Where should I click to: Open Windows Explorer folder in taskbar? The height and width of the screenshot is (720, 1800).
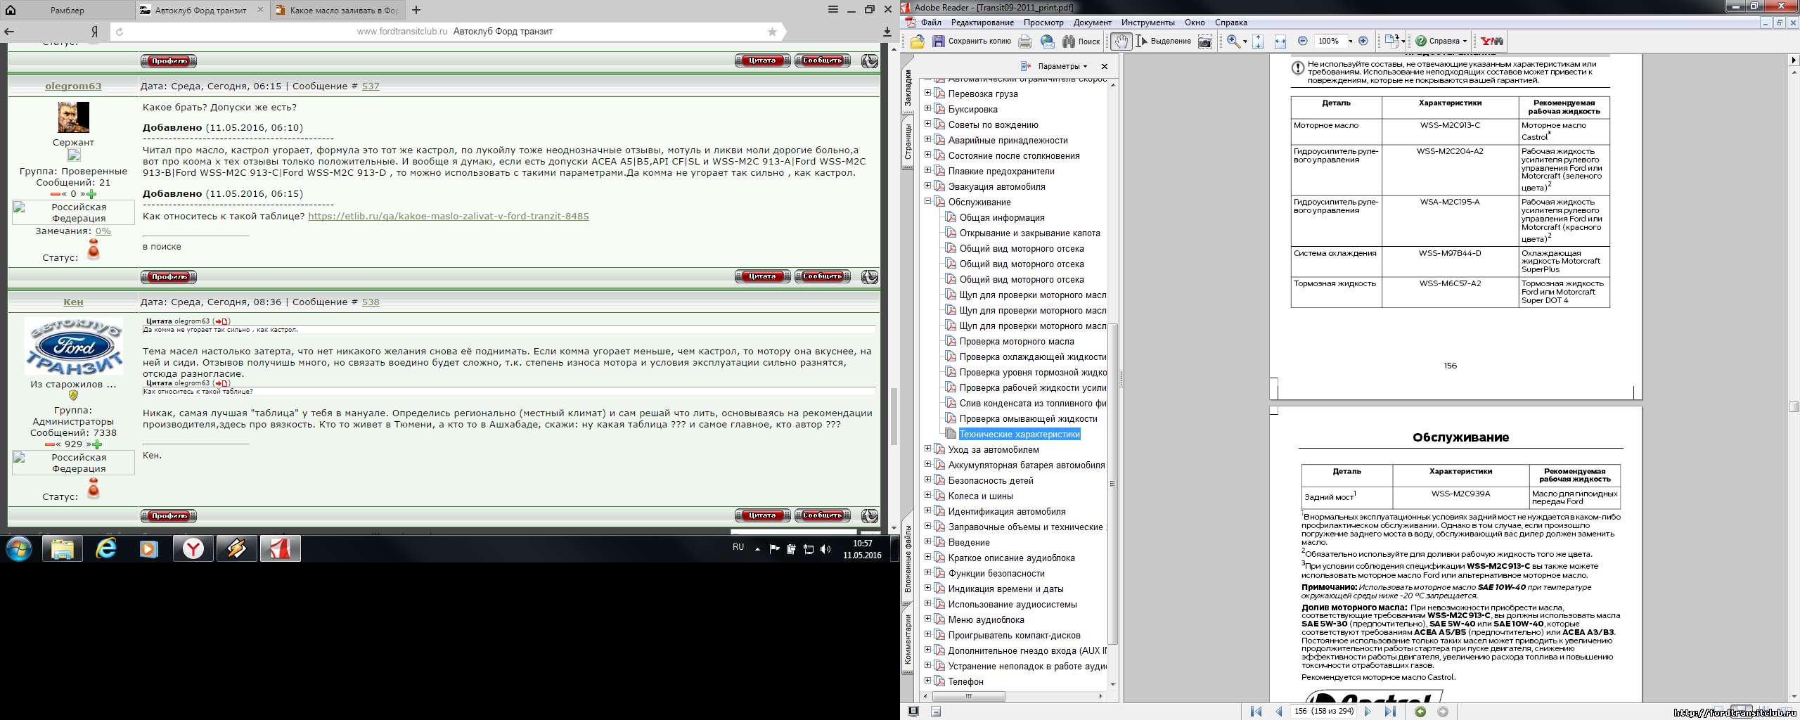[x=63, y=548]
